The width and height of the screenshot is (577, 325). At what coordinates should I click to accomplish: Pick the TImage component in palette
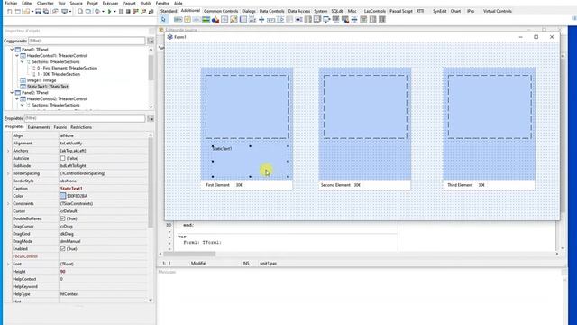point(206,19)
